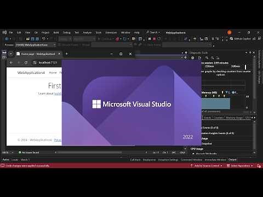Click the red Hot Reload flame icon

point(117,39)
